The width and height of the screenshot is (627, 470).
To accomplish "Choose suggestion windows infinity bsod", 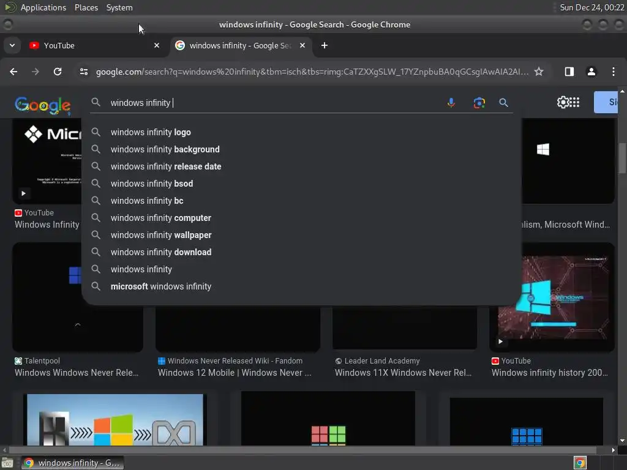I will pyautogui.click(x=301, y=184).
